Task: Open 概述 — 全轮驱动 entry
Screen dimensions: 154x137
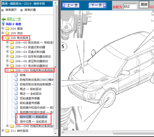Action: 31,94
